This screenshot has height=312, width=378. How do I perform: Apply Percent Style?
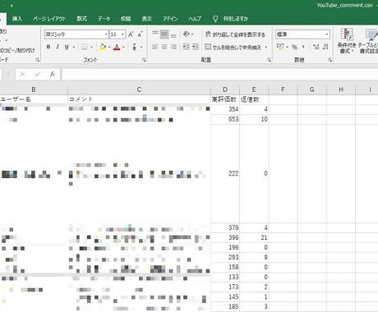coord(294,47)
